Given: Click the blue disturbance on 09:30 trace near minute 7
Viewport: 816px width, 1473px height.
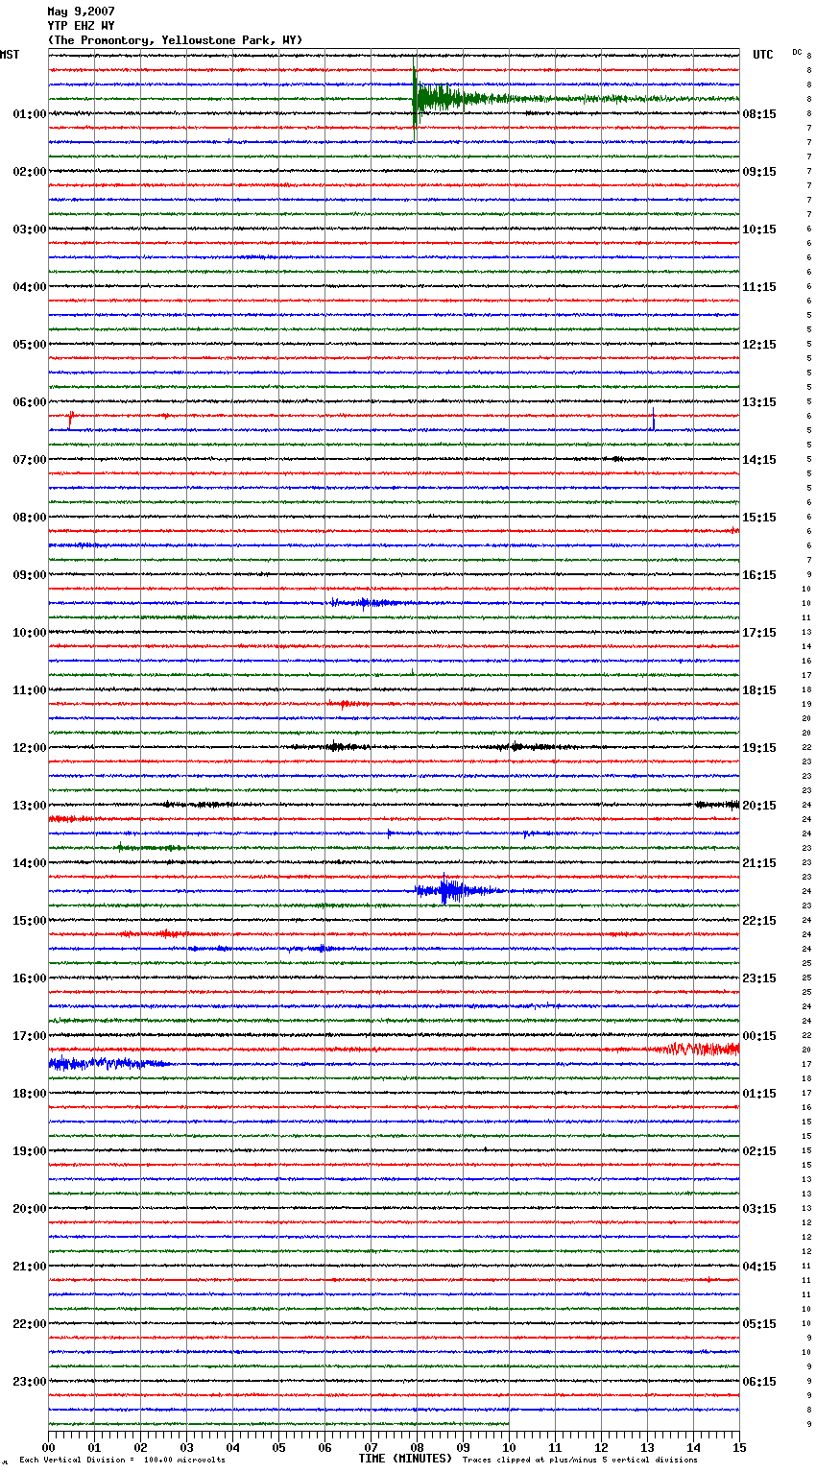Looking at the screenshot, I should [369, 603].
